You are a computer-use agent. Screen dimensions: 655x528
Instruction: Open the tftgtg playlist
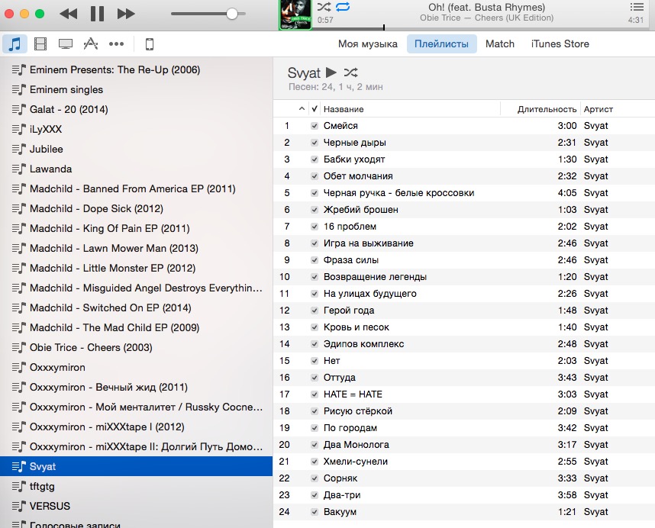point(136,486)
